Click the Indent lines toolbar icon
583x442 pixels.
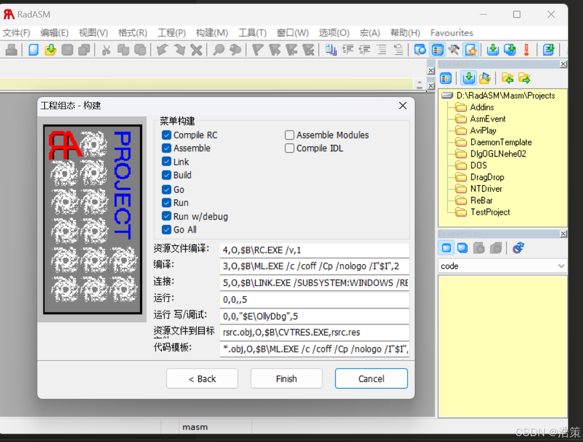[348, 49]
